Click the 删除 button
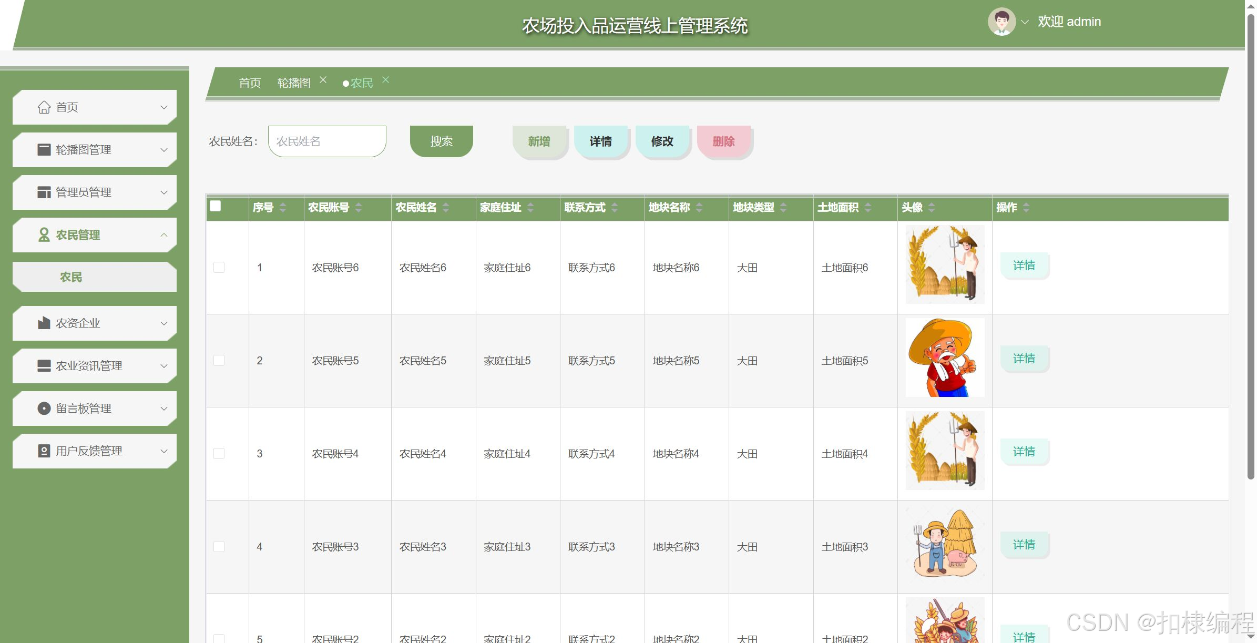The height and width of the screenshot is (643, 1257). pyautogui.click(x=724, y=141)
